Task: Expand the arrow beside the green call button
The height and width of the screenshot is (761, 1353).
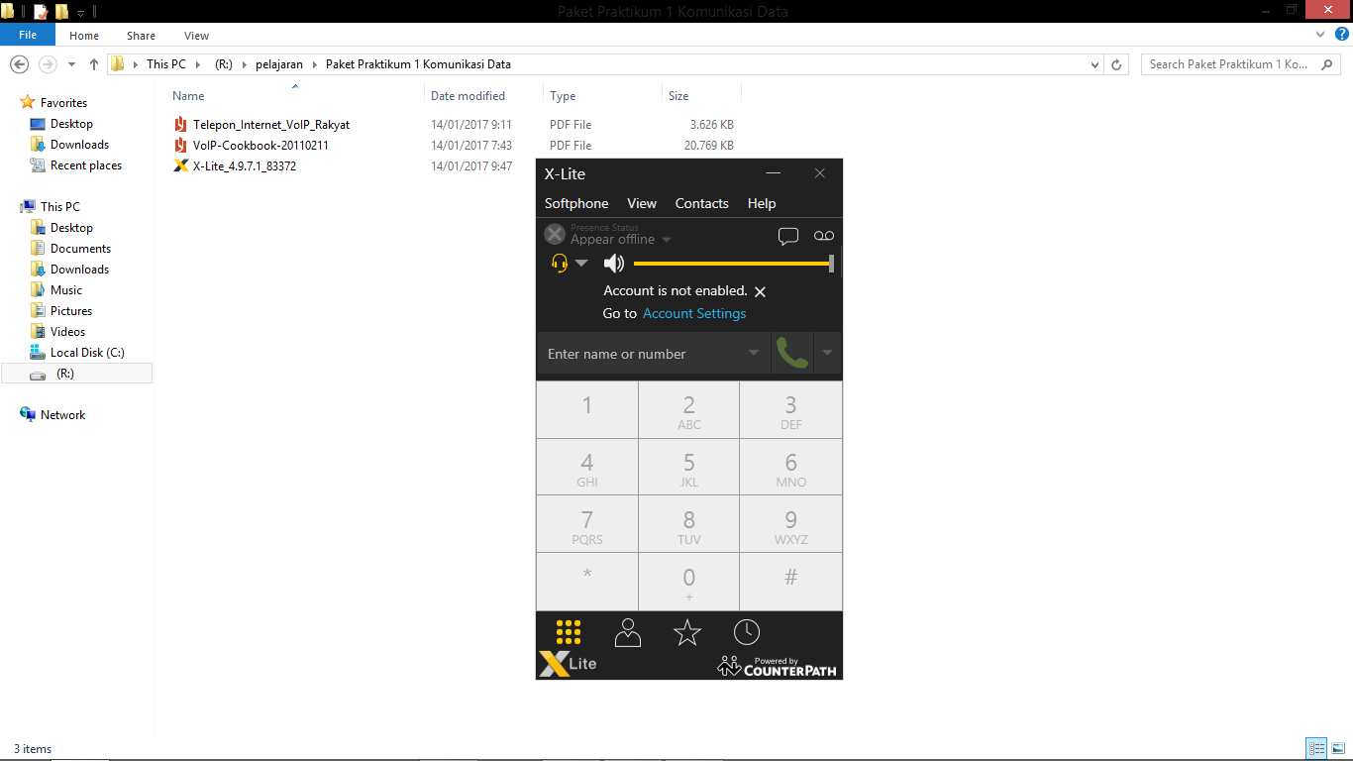Action: [x=828, y=353]
